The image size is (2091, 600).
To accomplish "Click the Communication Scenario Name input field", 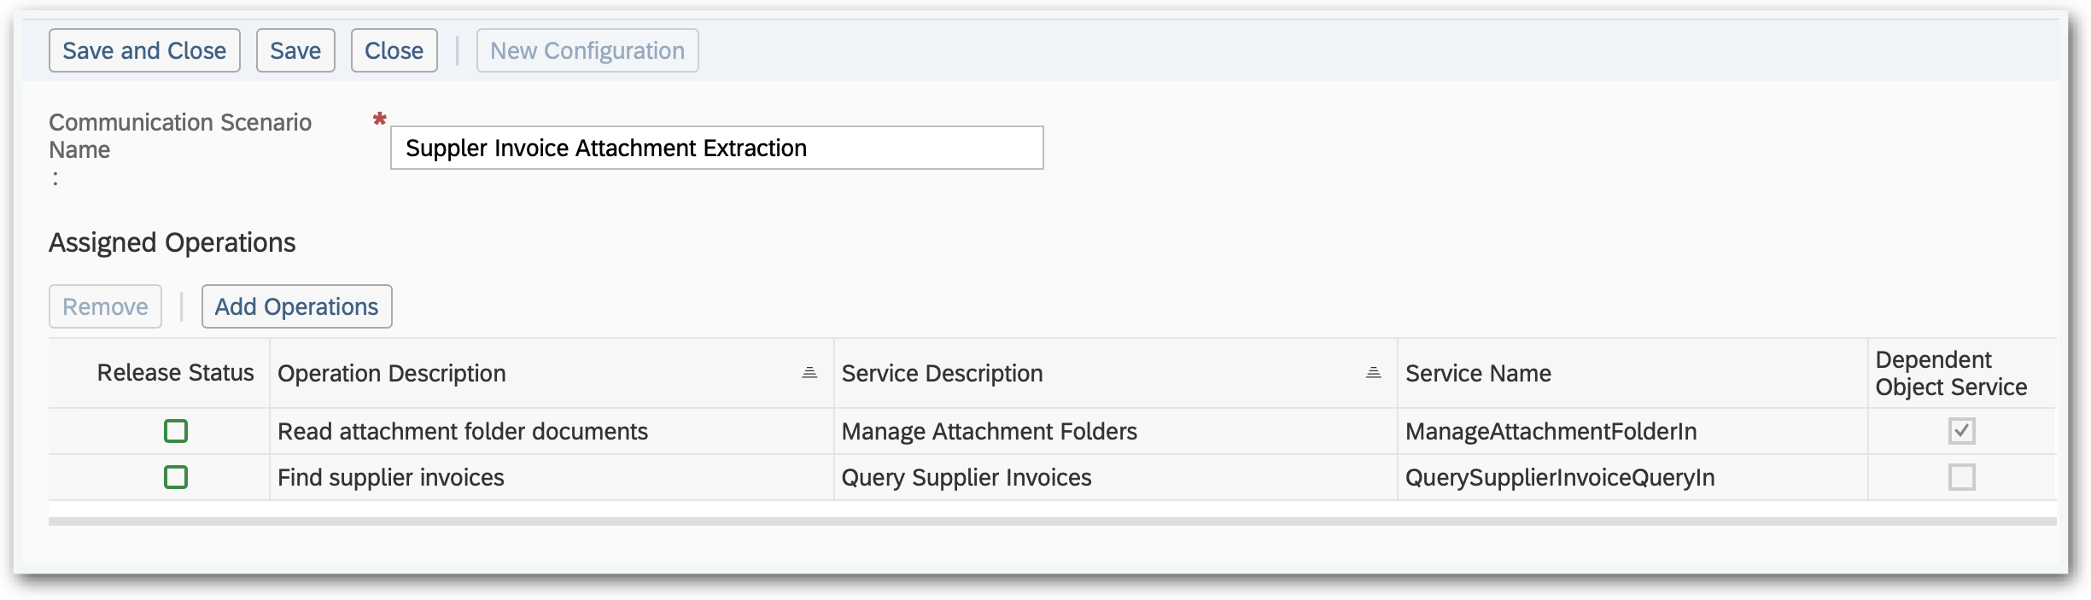I will [x=715, y=147].
